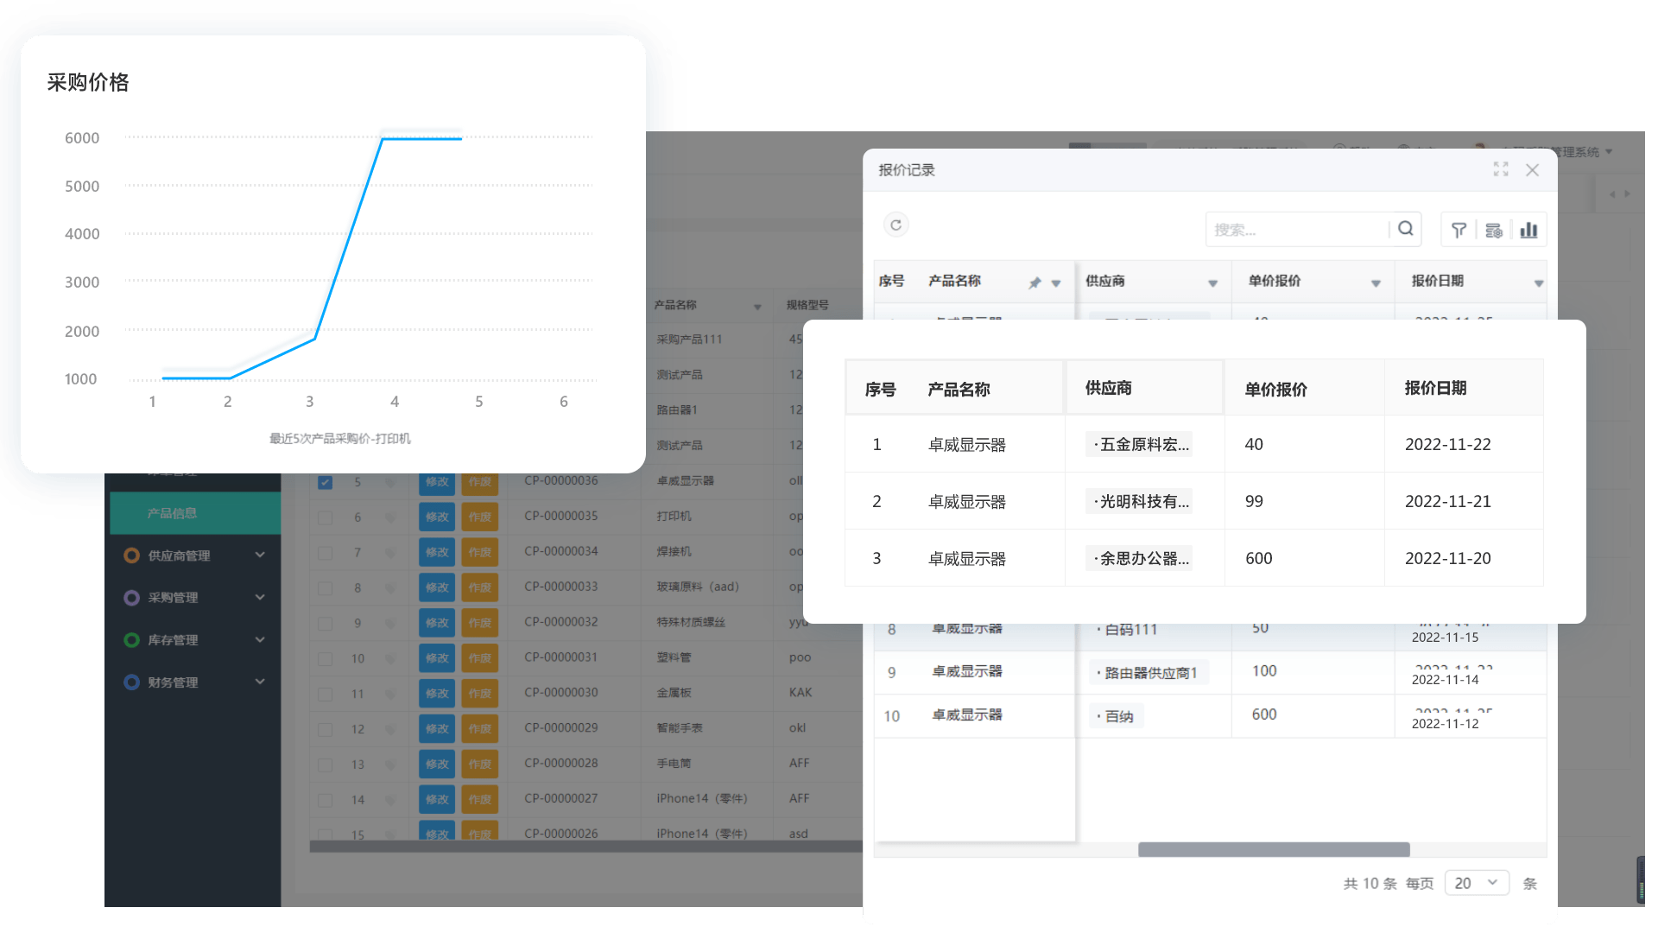Click 每页 20 条 dropdown control

click(x=1477, y=883)
